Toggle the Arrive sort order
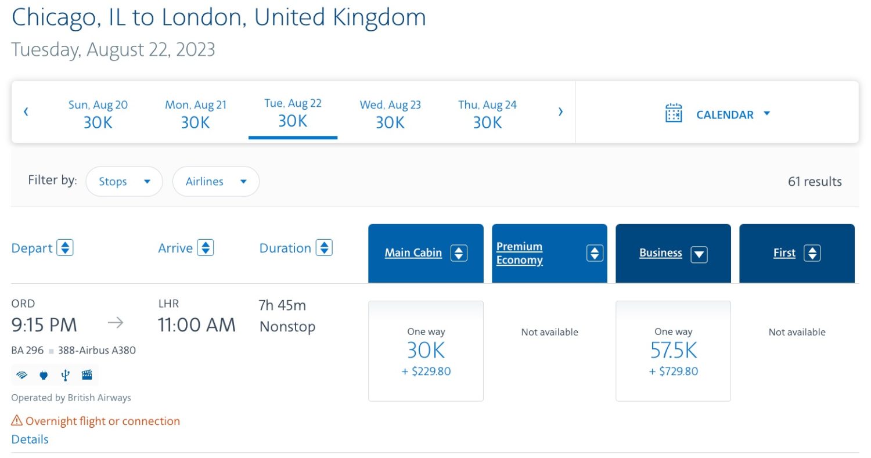 coord(206,247)
